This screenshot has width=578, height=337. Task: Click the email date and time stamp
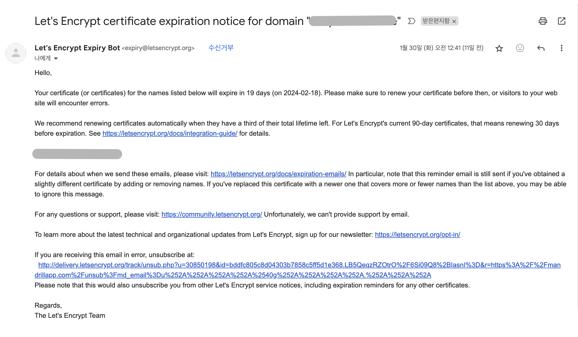click(x=441, y=48)
